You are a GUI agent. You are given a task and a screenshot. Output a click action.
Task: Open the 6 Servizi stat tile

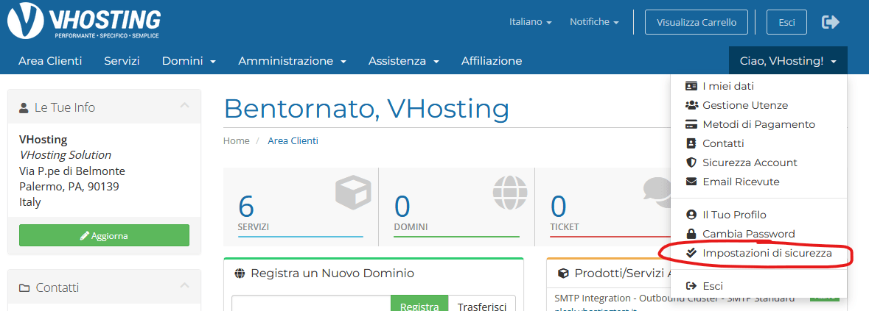click(301, 207)
